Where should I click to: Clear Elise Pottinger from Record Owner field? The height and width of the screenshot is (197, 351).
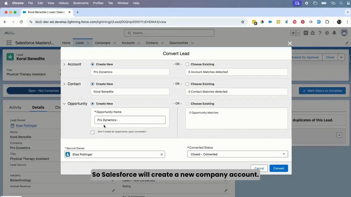[162, 154]
